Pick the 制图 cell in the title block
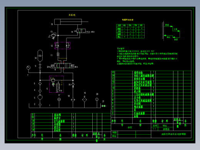Image resolution: width=200 pixels, height=150 pixels. click(114, 132)
